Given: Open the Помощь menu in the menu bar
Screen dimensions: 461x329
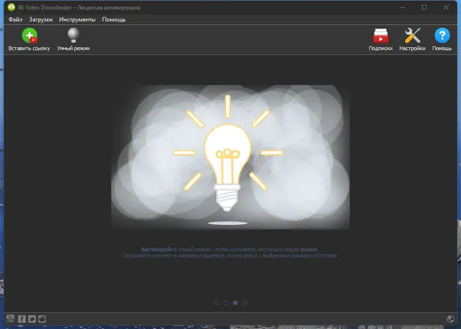Looking at the screenshot, I should coord(114,20).
